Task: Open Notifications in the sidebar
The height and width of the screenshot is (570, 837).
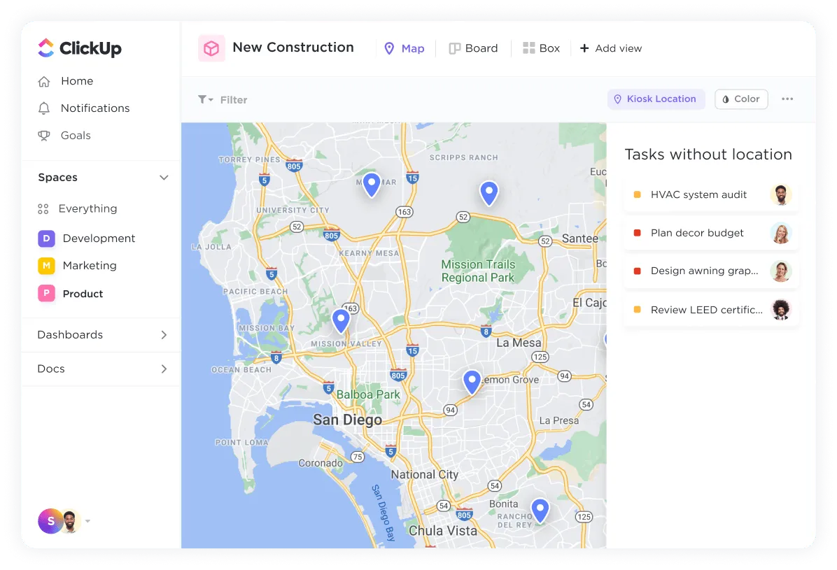Action: pyautogui.click(x=95, y=108)
